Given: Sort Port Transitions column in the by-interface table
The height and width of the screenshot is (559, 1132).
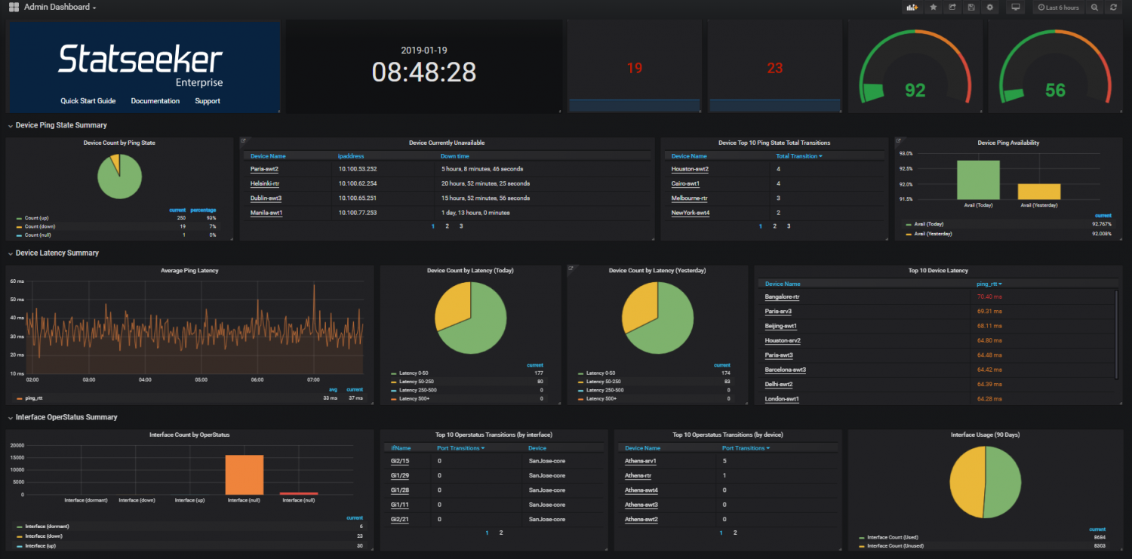Looking at the screenshot, I should pos(460,448).
